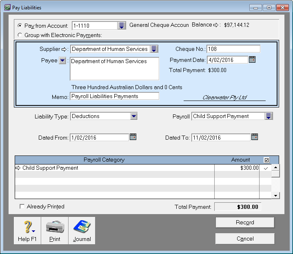Click the Supplier list selector icon
This screenshot has width=293, height=254.
(x=153, y=49)
